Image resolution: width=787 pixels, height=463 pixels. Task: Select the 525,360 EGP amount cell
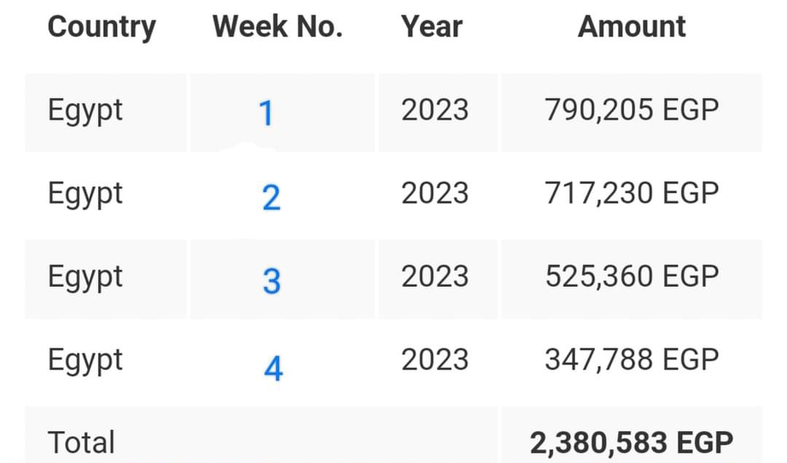[632, 277]
